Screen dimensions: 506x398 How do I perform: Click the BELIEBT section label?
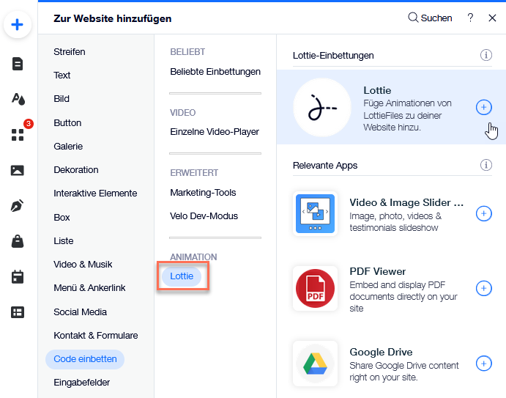point(187,52)
